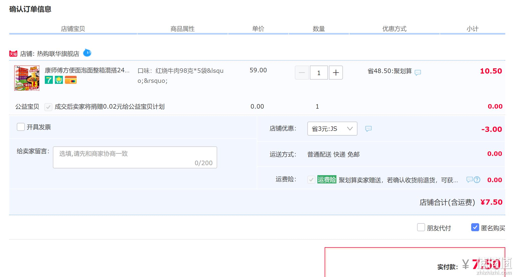Expand the 省3元:JS store discount dropdown
514x277 pixels.
tap(332, 129)
